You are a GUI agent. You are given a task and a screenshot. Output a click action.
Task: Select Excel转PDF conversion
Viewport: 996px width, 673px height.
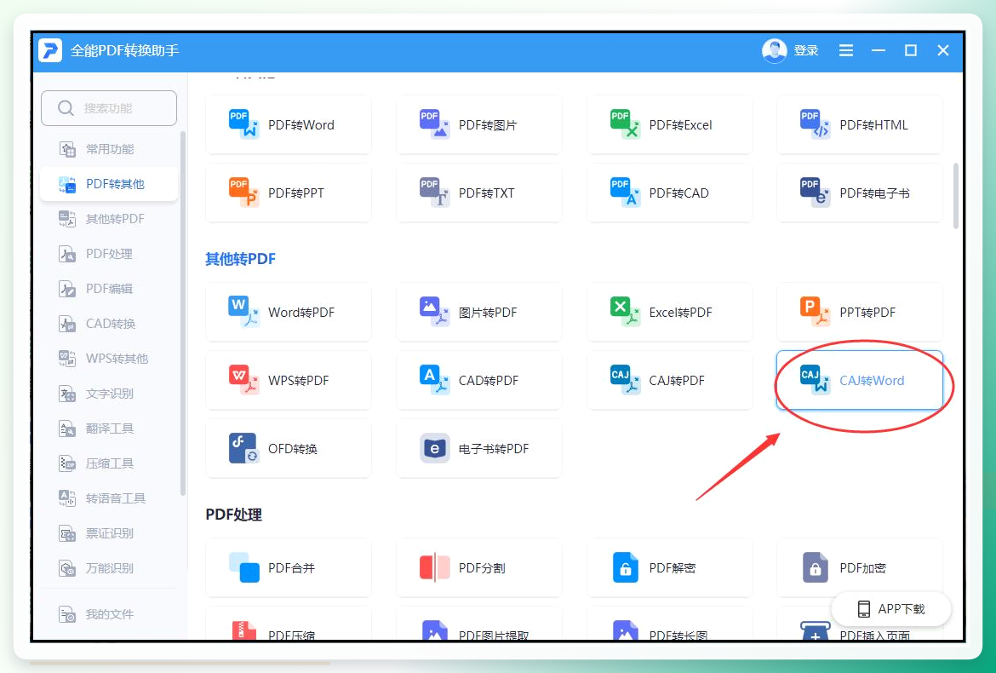click(669, 313)
